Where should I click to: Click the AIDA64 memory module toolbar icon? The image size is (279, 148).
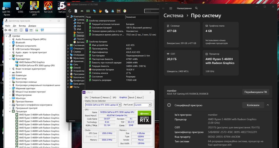tap(88, 11)
